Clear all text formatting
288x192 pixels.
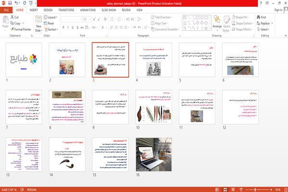point(105,19)
